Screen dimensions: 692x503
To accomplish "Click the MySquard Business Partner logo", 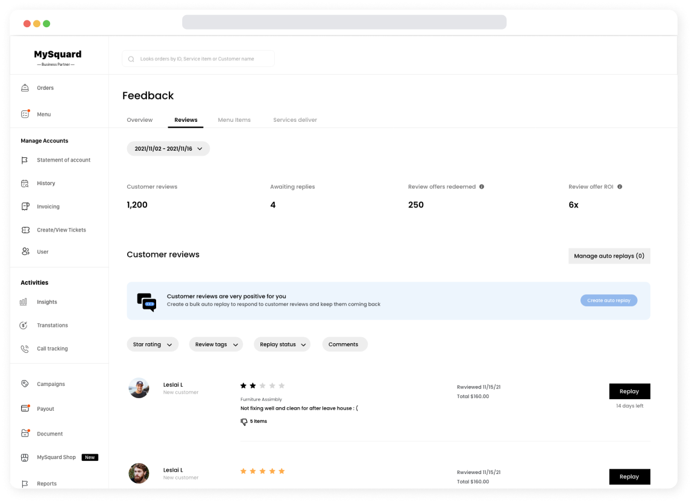I will point(57,57).
